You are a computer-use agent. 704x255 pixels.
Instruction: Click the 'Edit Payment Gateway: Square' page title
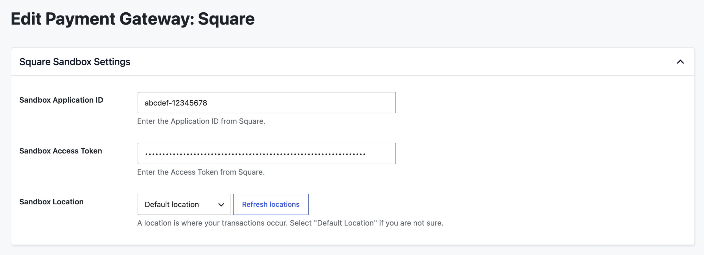(133, 19)
